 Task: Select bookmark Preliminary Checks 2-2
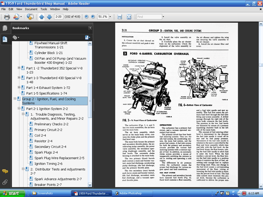click(51, 124)
